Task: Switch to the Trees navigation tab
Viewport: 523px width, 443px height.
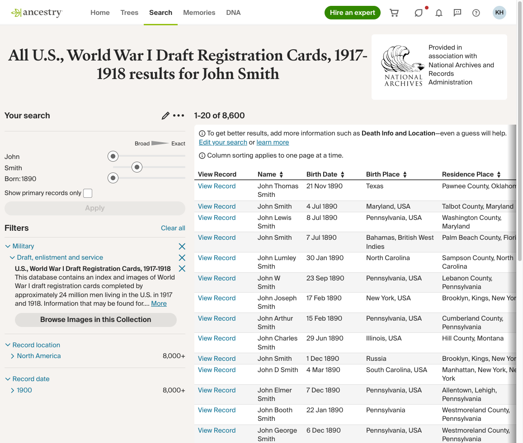Action: pos(129,12)
